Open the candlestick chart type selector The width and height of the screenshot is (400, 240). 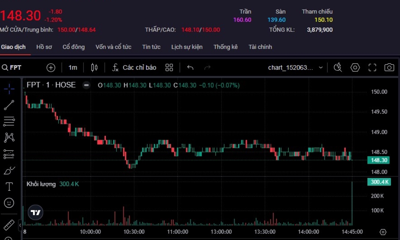(94, 67)
